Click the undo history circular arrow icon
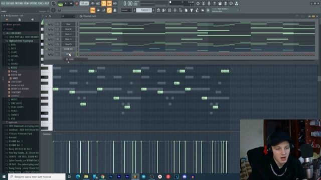This screenshot has height=180, width=321. coord(198,3)
